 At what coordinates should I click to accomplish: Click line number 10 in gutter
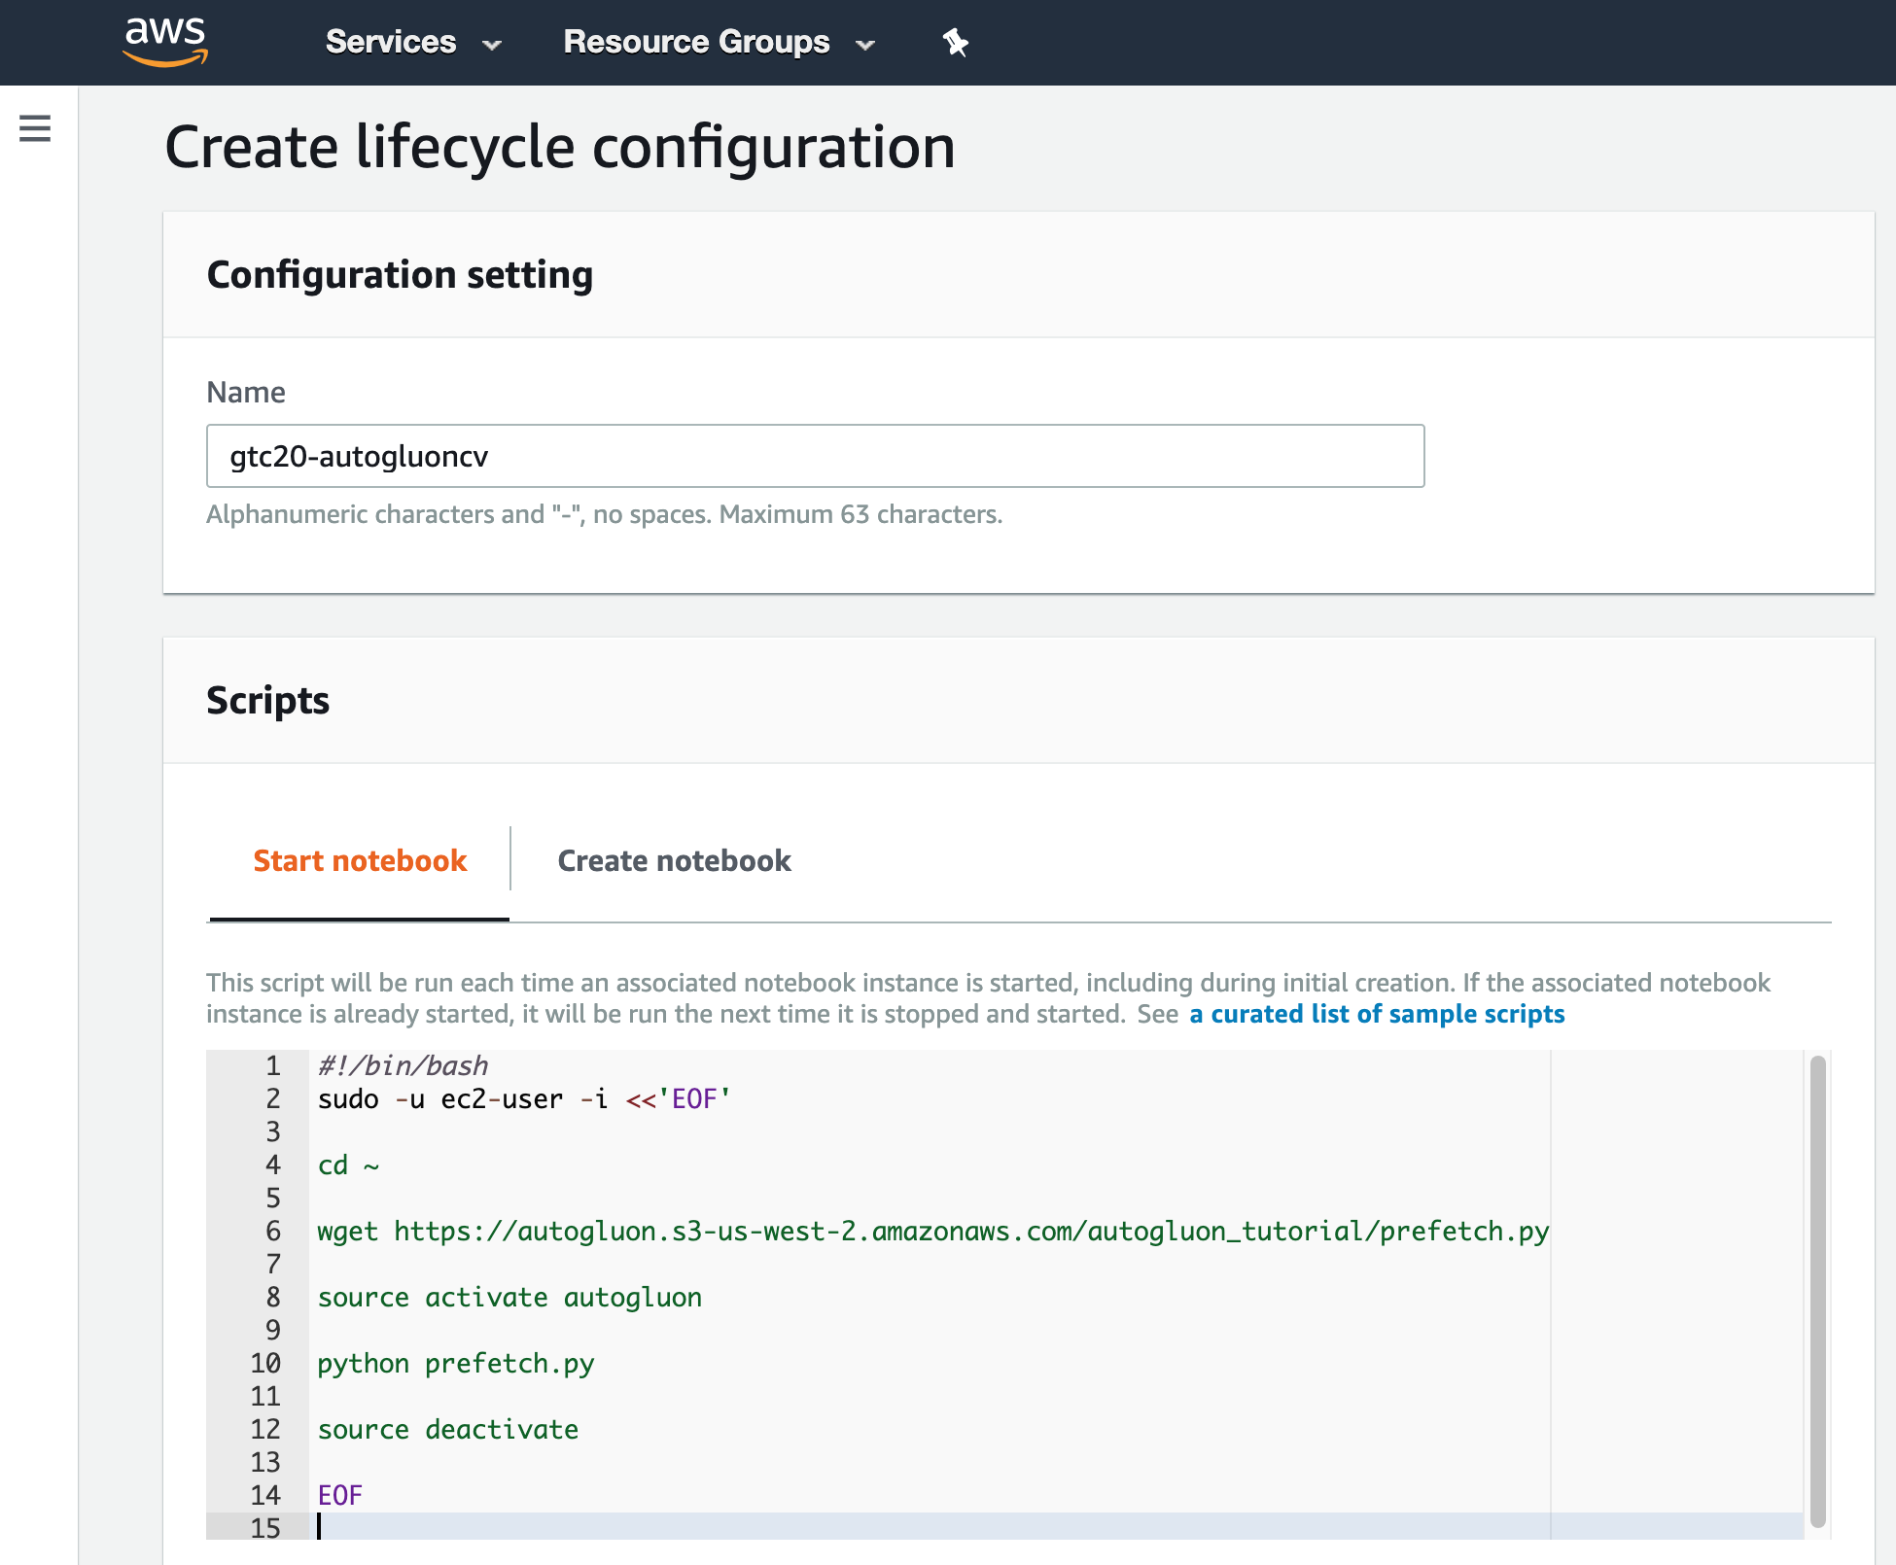(x=265, y=1363)
